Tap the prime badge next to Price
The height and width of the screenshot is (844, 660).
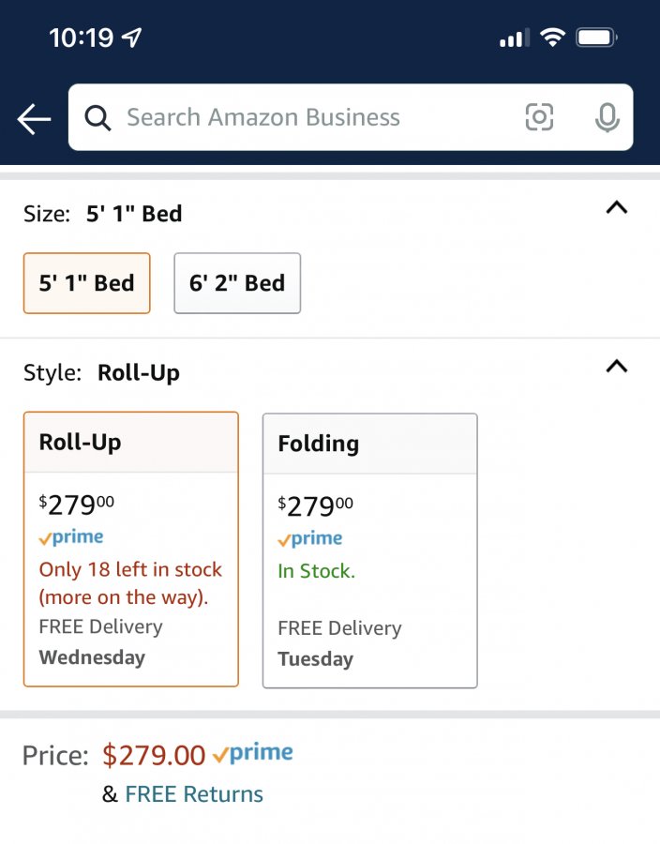coord(253,753)
